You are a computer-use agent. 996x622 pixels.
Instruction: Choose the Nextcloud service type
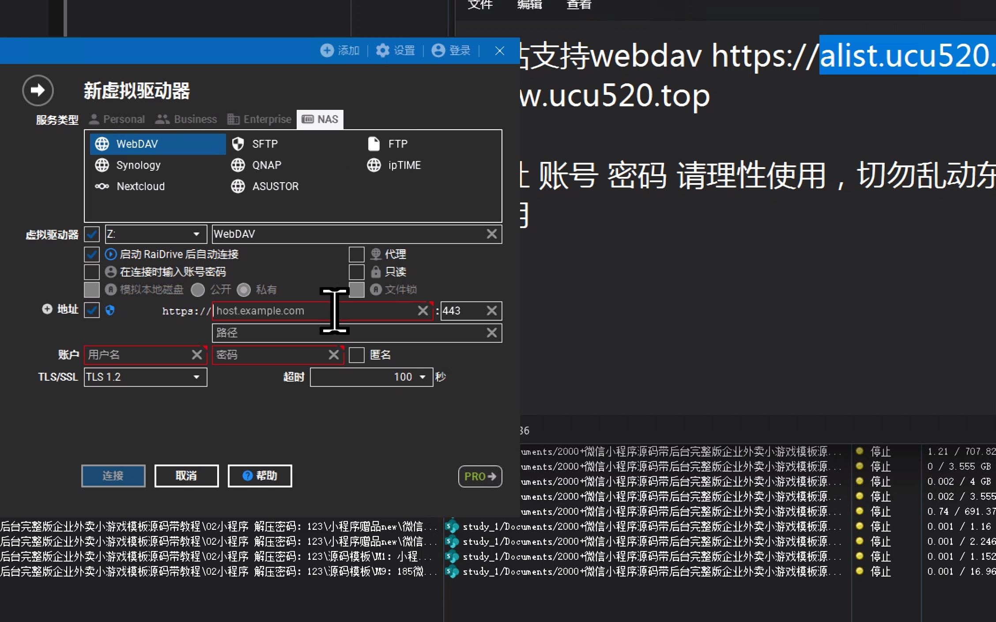(x=140, y=186)
